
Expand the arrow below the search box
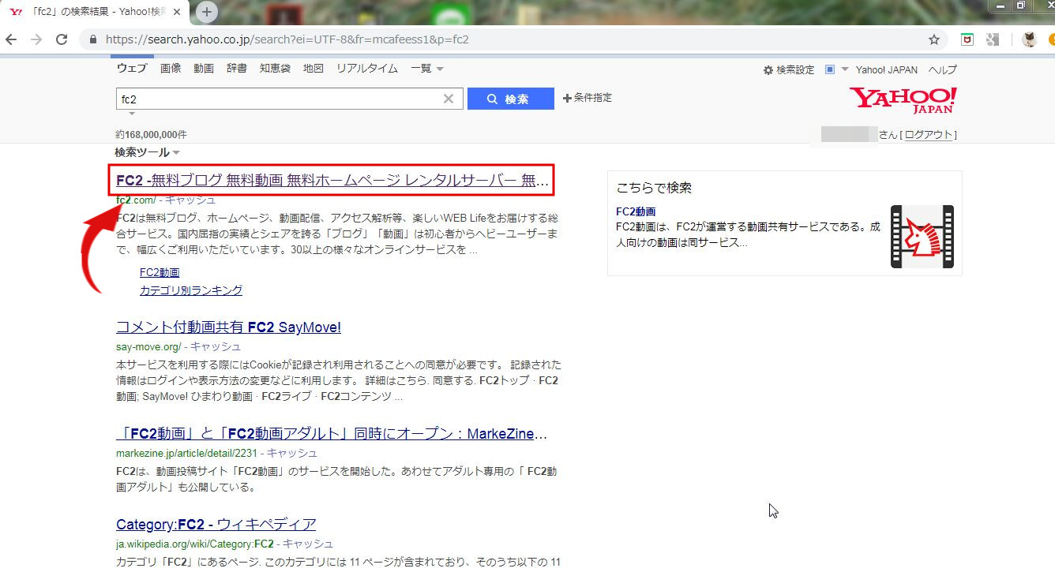pos(132,114)
